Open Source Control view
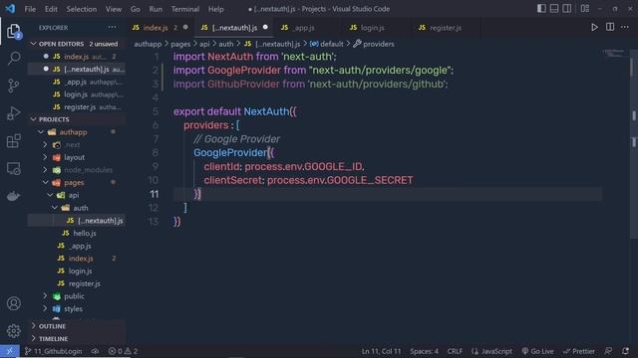 tap(13, 86)
